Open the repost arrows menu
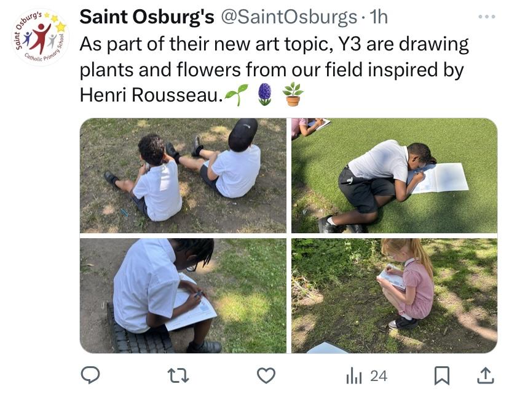This screenshot has height=397, width=509. [x=178, y=375]
